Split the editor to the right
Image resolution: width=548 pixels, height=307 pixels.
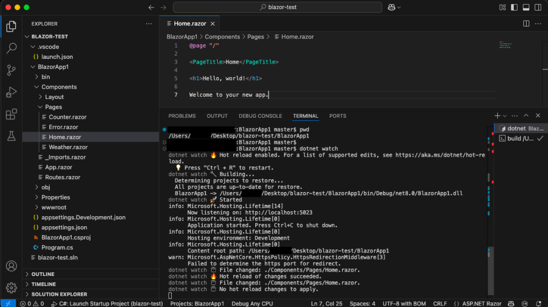[x=526, y=24]
